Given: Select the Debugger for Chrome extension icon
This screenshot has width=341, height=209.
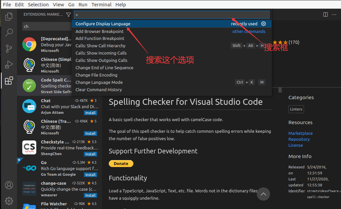Looking at the screenshot, I should click(29, 44).
